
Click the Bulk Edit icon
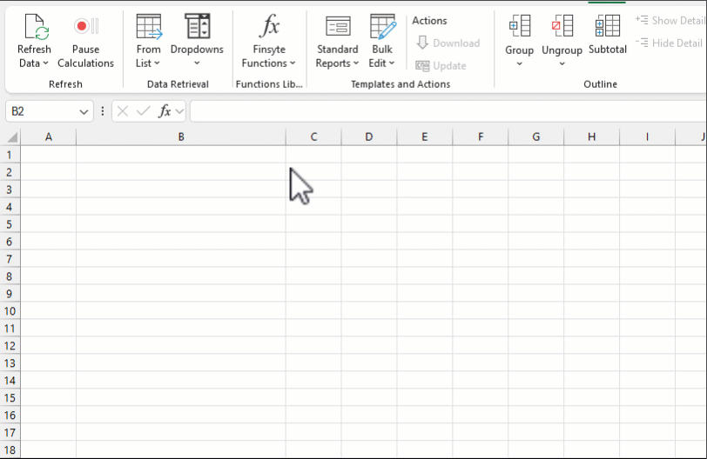pyautogui.click(x=383, y=27)
